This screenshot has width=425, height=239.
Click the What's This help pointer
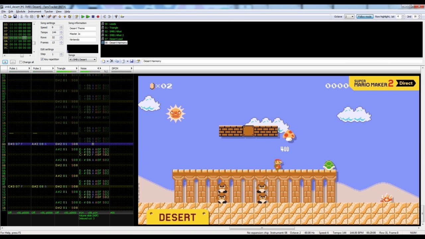(x=43, y=17)
